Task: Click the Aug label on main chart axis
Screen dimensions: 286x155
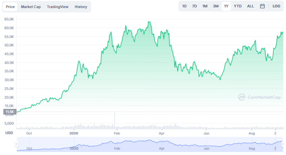Action: (x=252, y=133)
